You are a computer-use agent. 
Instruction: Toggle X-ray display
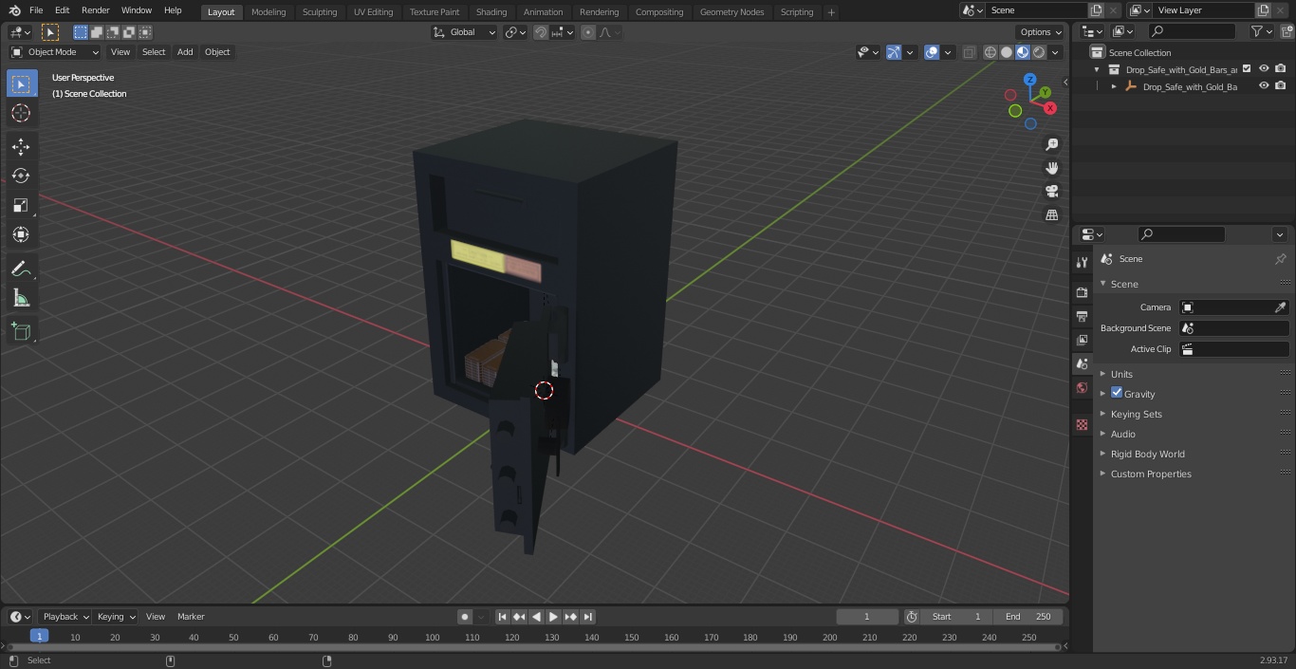point(969,52)
